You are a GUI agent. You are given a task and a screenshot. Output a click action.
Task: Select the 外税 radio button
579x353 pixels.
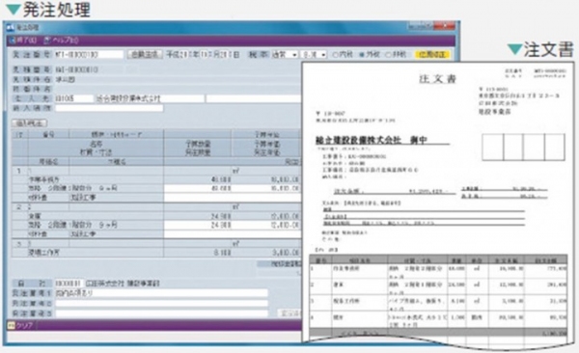pos(362,55)
